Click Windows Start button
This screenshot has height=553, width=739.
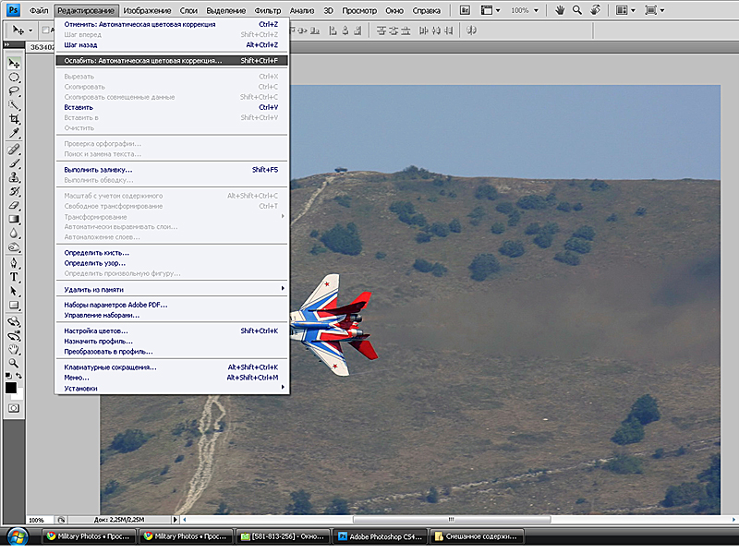point(18,536)
